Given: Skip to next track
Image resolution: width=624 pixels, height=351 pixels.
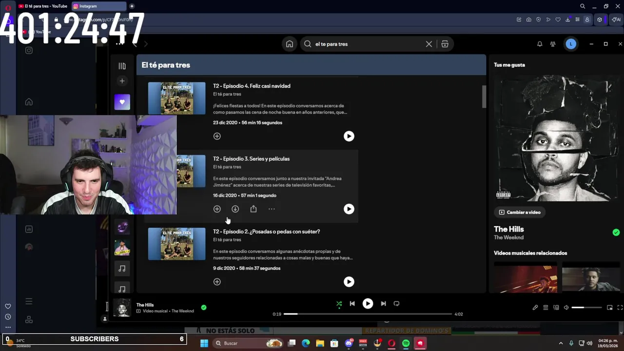Looking at the screenshot, I should point(383,304).
